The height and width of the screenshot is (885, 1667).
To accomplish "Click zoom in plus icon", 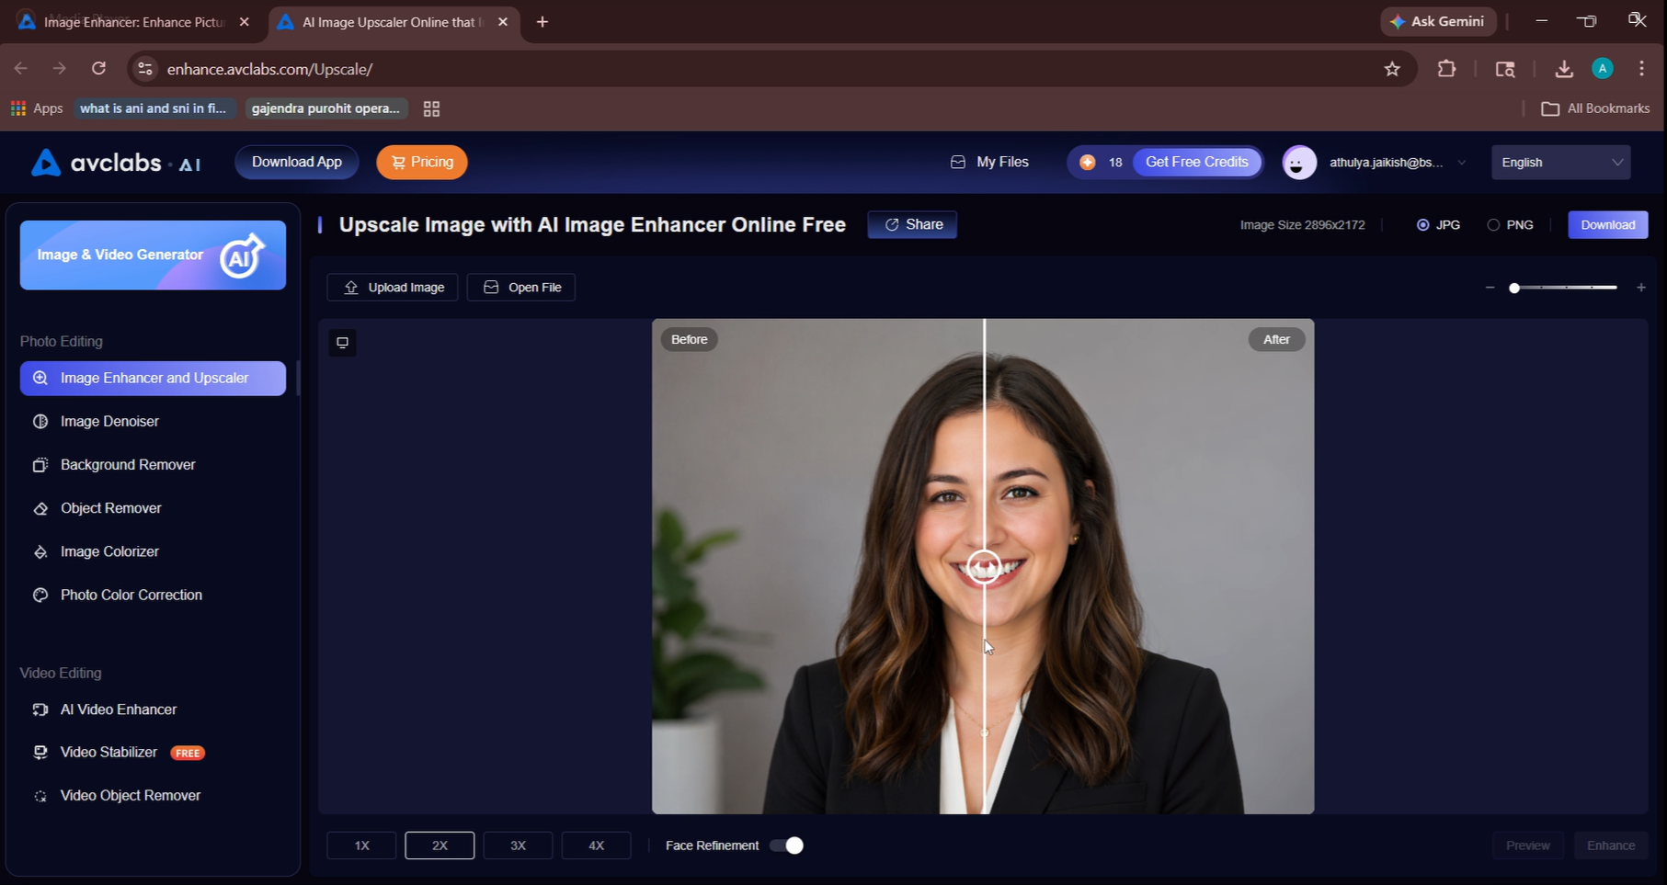I will [1641, 288].
